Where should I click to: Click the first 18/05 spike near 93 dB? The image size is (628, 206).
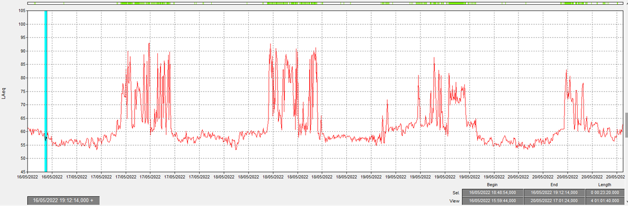pos(271,44)
